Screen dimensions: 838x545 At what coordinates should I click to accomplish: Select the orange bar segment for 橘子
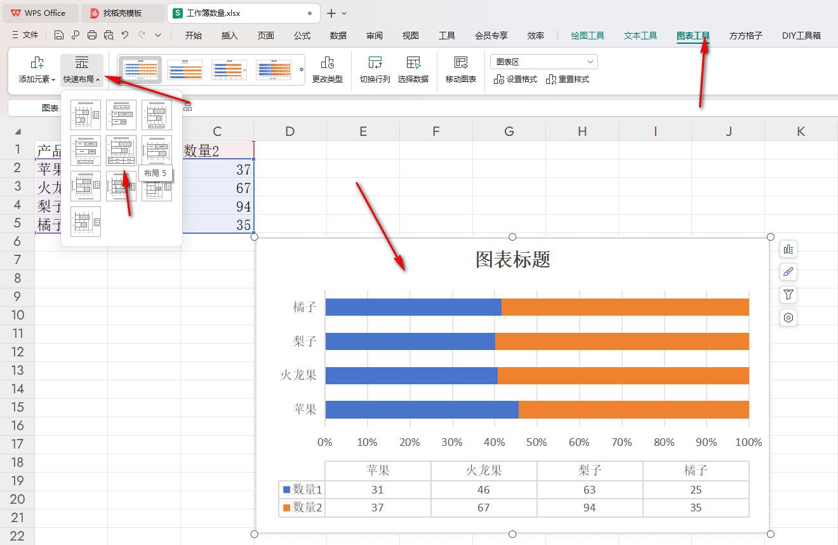pos(625,307)
